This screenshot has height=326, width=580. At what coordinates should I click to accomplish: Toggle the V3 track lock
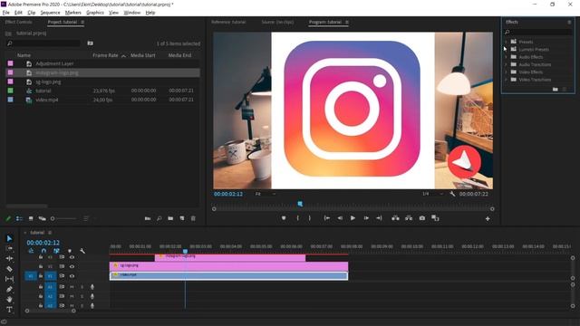tap(41, 257)
